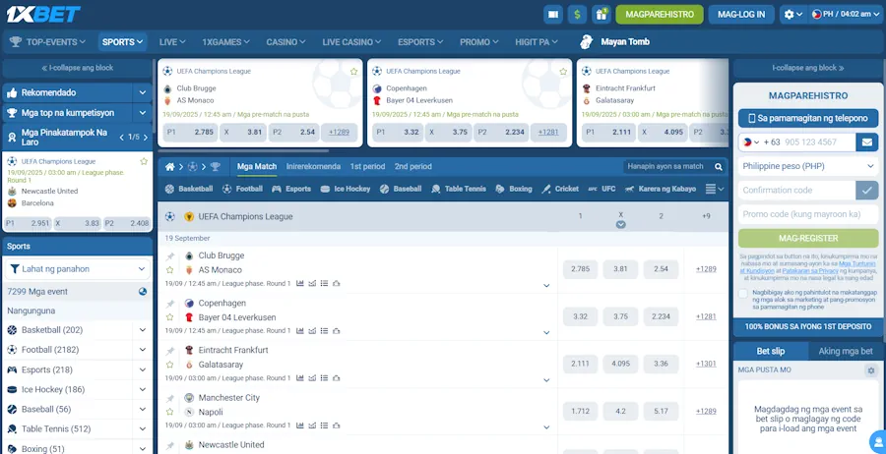Select Boxing in the sports filter bar
The width and height of the screenshot is (886, 454).
514,189
